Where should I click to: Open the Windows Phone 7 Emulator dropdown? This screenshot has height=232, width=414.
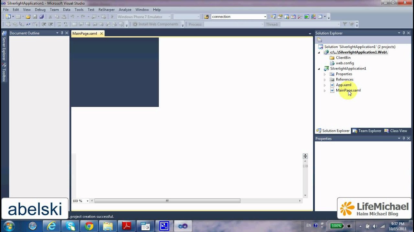[169, 17]
